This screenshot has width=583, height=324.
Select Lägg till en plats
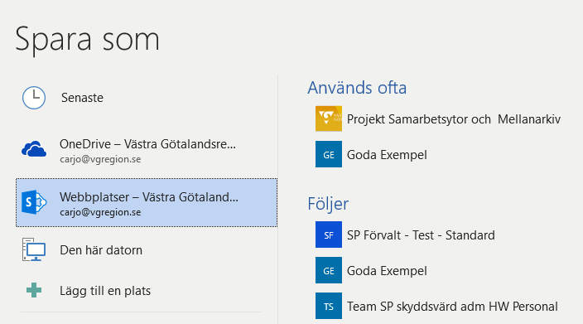coord(147,291)
